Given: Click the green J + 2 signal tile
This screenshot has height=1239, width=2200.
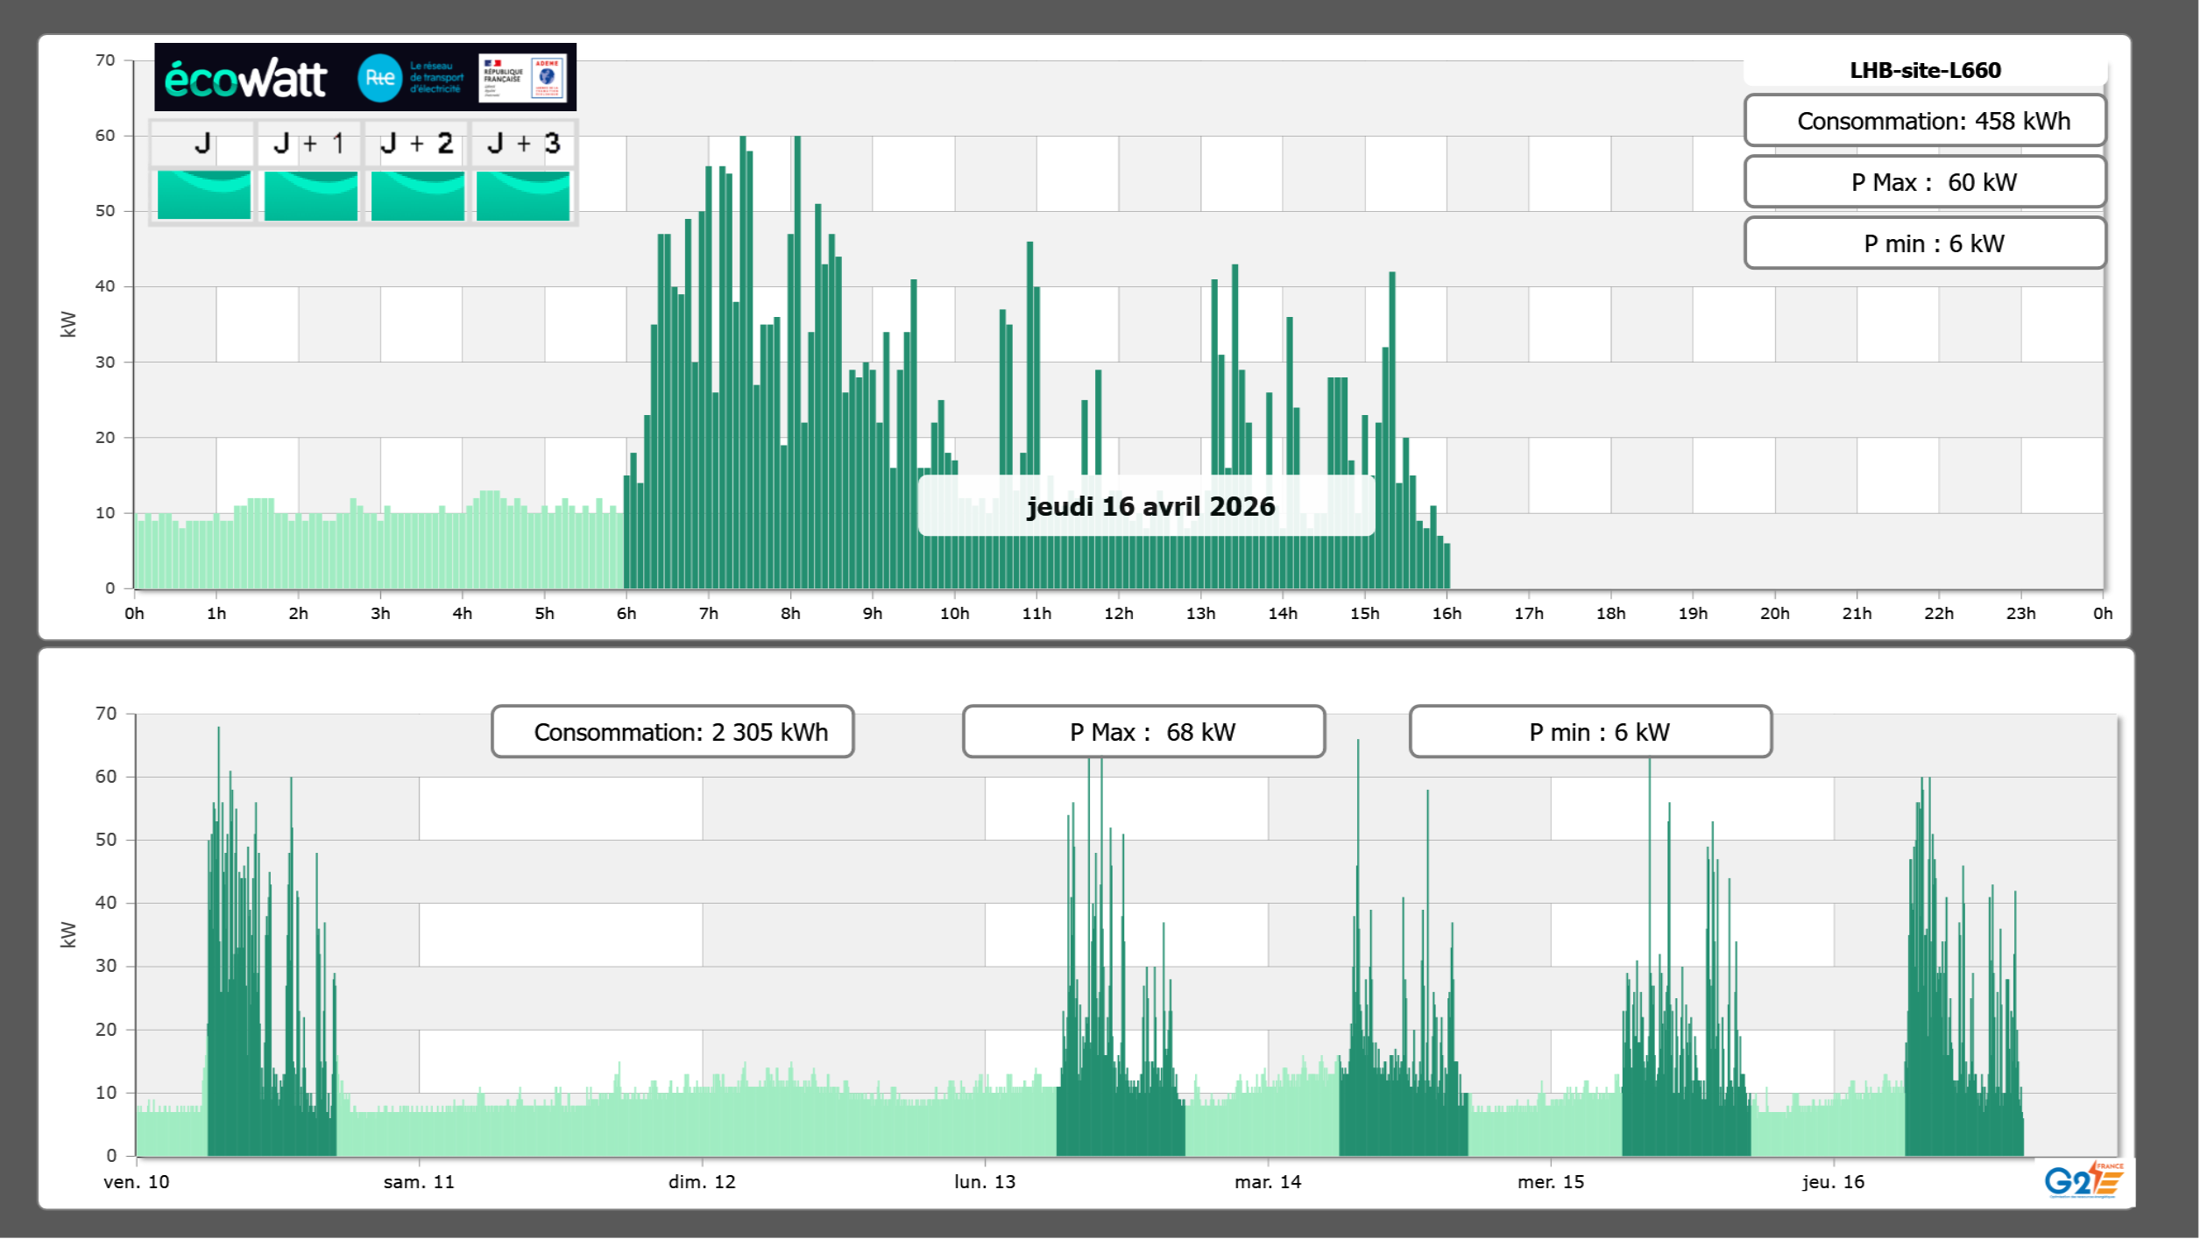Looking at the screenshot, I should click(417, 195).
